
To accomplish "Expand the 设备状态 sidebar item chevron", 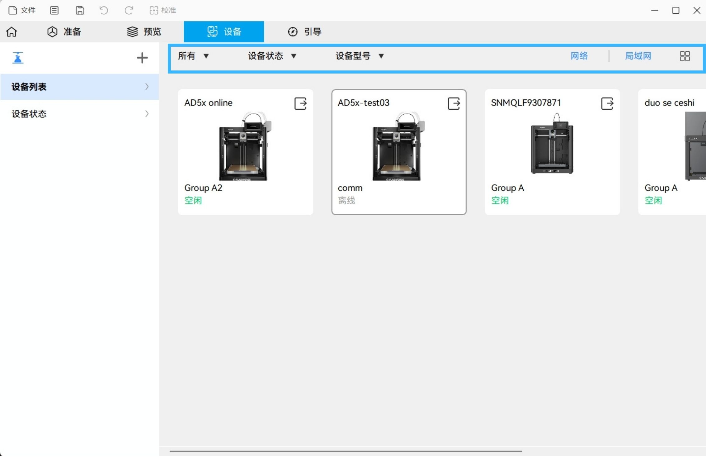I will pos(147,114).
